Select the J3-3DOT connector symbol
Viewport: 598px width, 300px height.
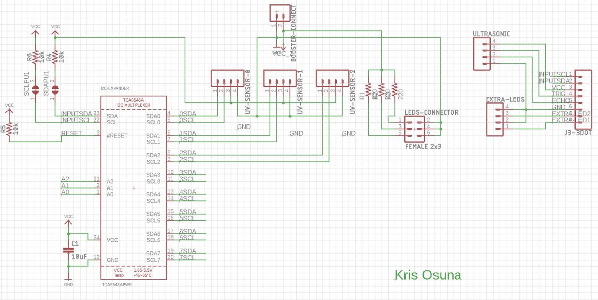point(583,99)
